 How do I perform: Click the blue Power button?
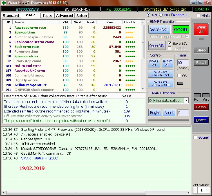point(201,120)
